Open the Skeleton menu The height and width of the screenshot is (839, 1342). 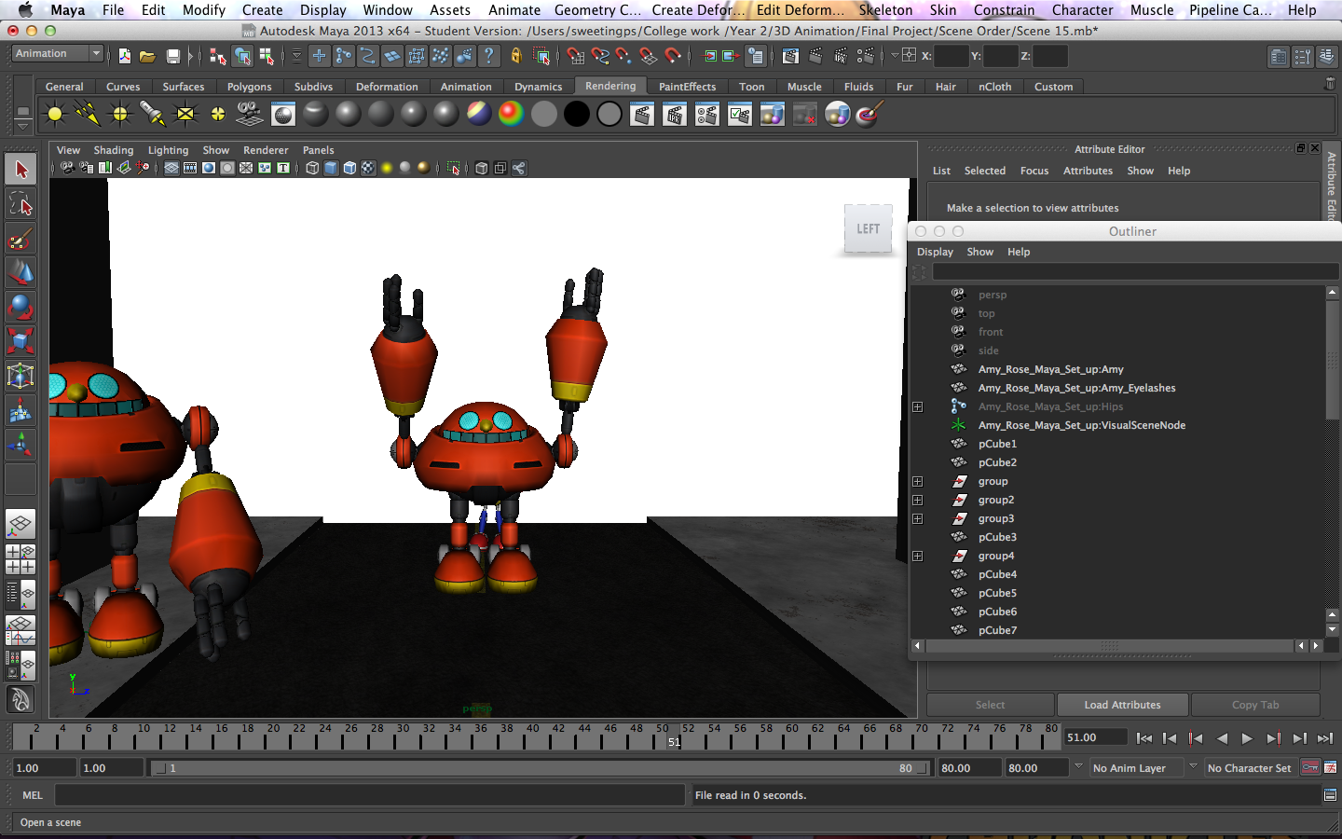click(885, 10)
